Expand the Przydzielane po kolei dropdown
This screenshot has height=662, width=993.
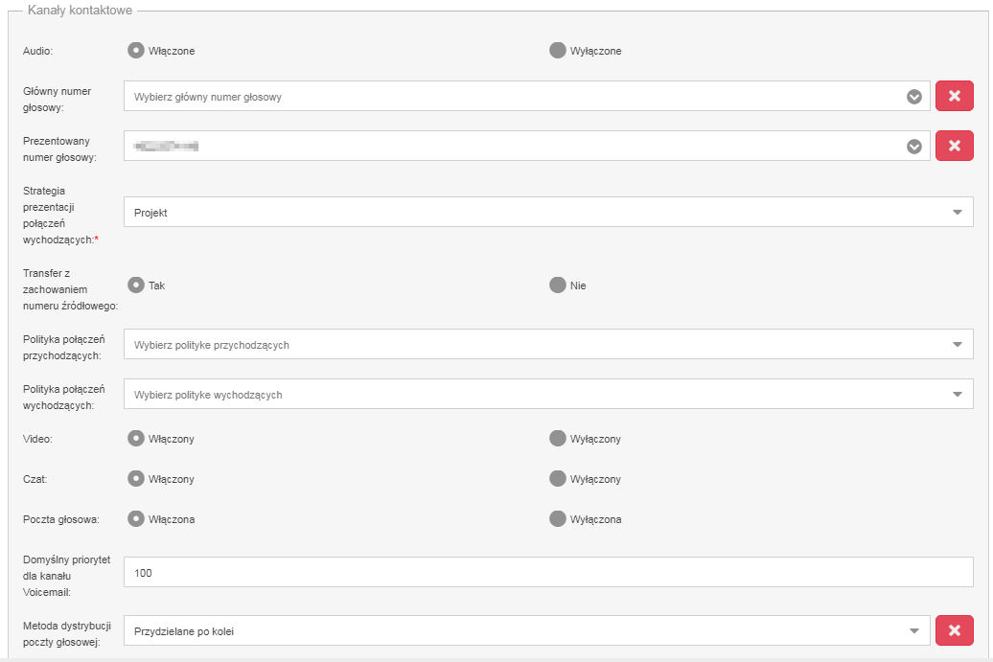pos(527,630)
